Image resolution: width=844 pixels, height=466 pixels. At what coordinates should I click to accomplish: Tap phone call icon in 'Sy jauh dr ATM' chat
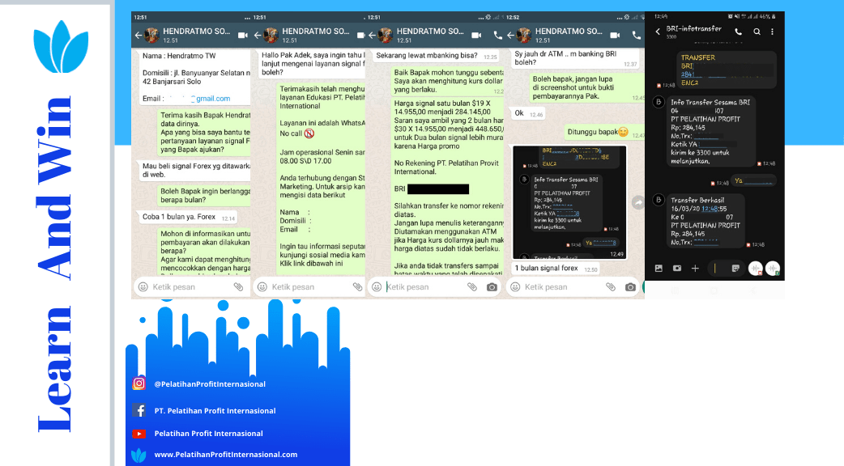pos(636,36)
